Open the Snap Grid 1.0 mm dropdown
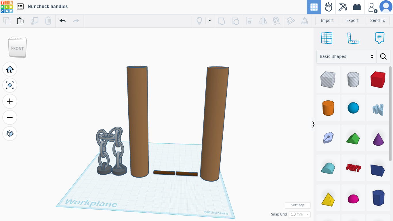 click(299, 214)
